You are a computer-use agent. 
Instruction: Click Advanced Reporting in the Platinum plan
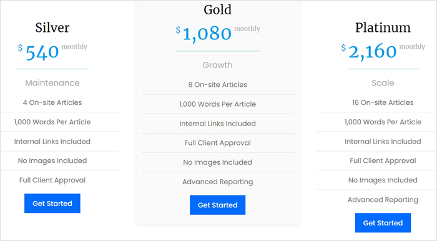383,200
